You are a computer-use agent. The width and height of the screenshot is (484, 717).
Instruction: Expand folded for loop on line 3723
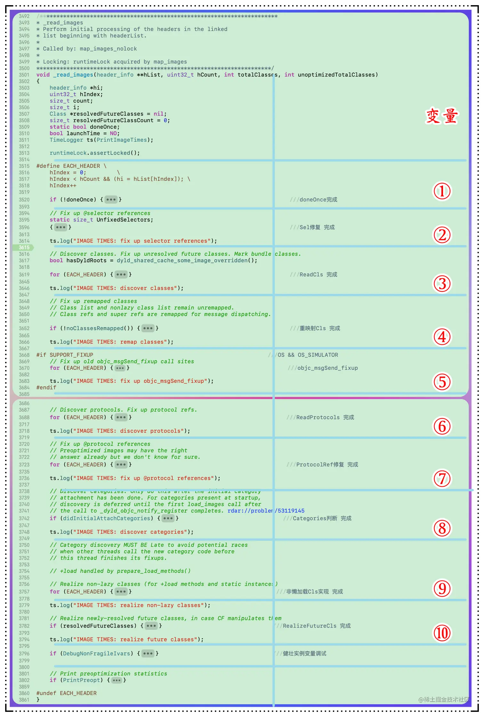tap(121, 465)
